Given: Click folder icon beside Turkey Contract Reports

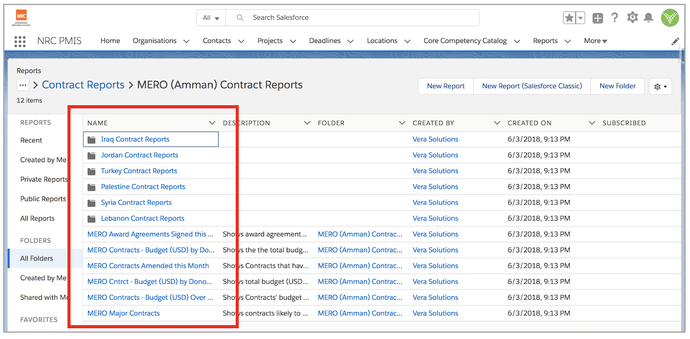Looking at the screenshot, I should pyautogui.click(x=91, y=171).
